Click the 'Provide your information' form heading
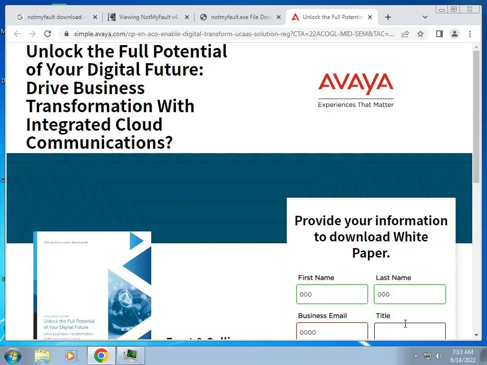 click(371, 237)
